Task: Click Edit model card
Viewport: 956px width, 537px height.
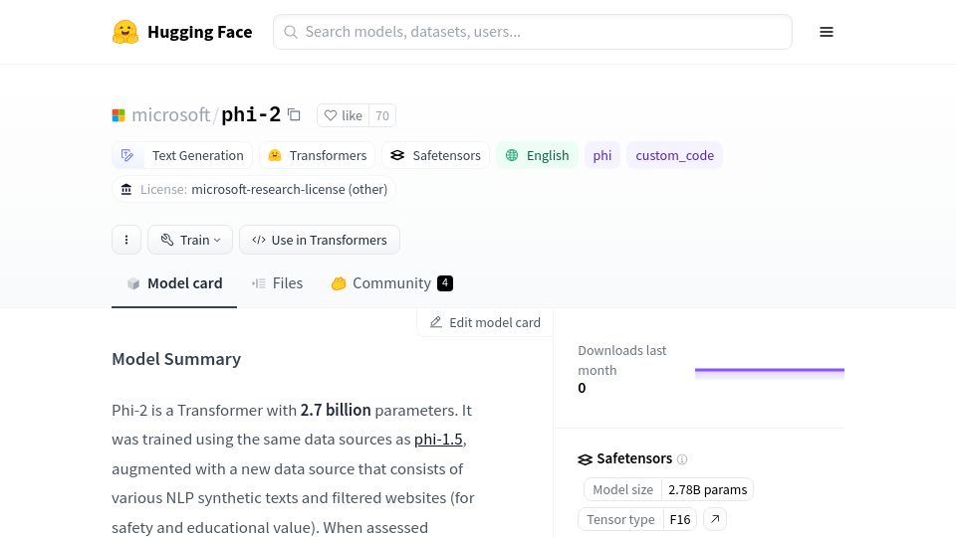Action: pyautogui.click(x=485, y=322)
